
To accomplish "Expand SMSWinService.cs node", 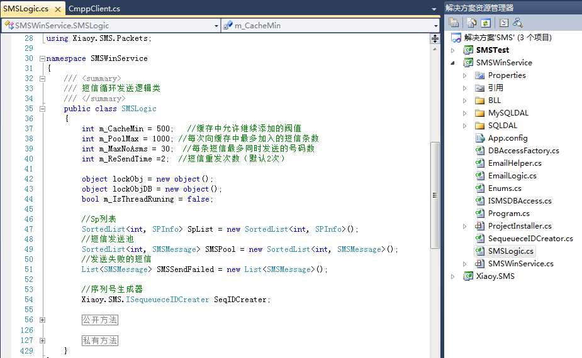I will [x=464, y=264].
